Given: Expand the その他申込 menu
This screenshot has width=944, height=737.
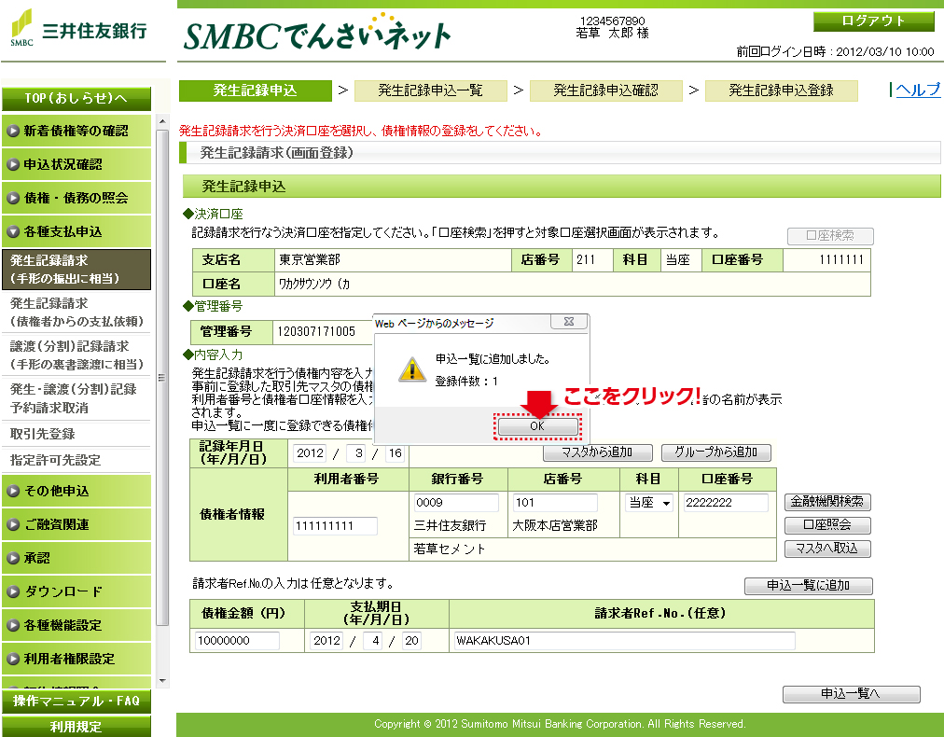Looking at the screenshot, I should pyautogui.click(x=76, y=491).
